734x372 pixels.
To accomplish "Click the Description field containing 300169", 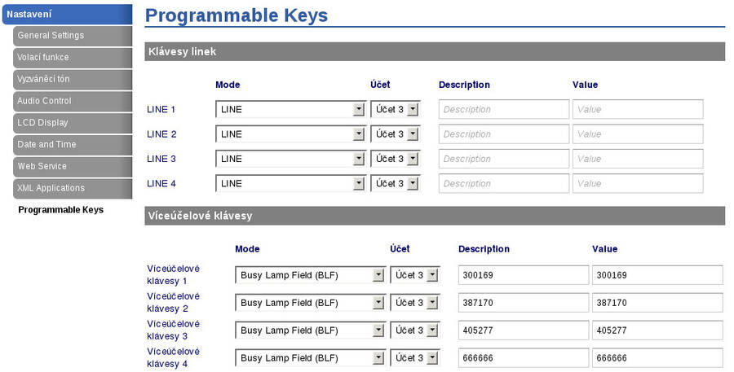I will point(523,275).
